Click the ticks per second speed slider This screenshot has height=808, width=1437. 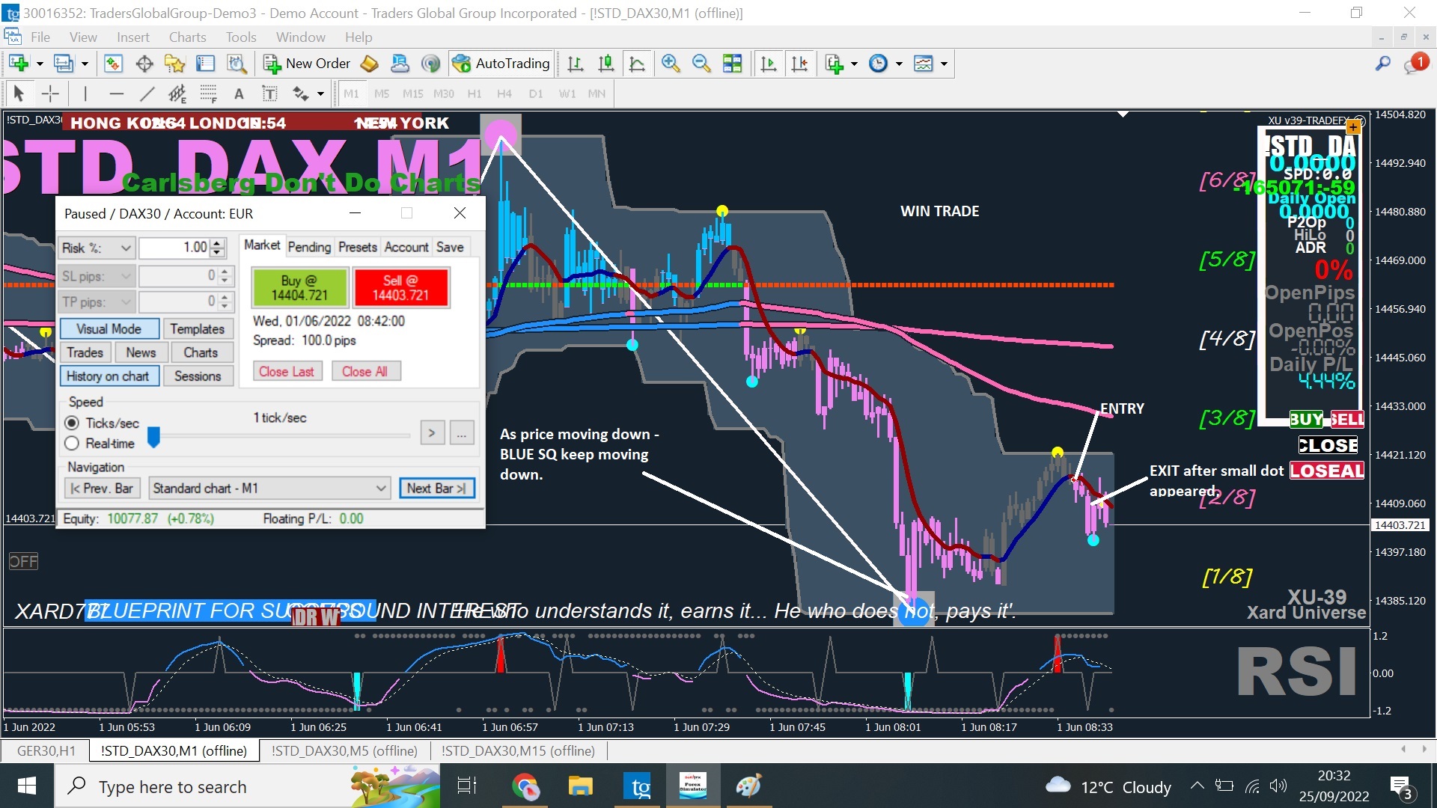(153, 435)
